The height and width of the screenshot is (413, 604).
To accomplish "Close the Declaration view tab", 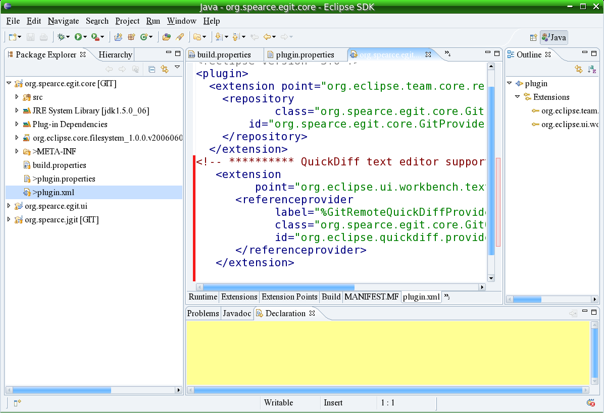I will [x=312, y=313].
